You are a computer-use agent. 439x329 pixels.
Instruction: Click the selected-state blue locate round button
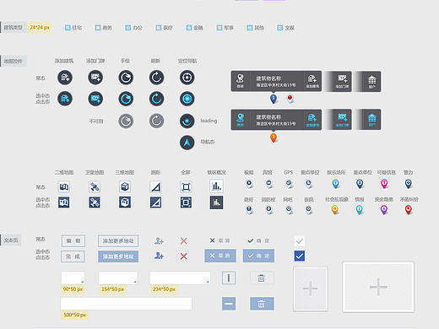pyautogui.click(x=187, y=99)
